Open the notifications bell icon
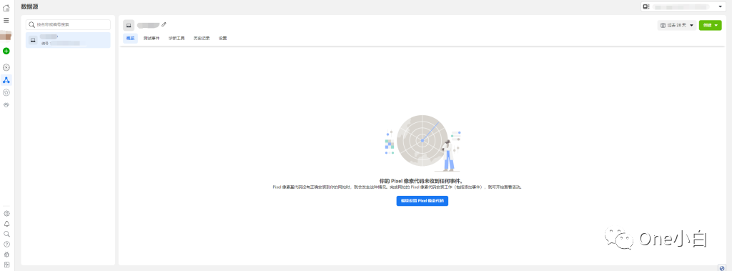 tap(6, 224)
